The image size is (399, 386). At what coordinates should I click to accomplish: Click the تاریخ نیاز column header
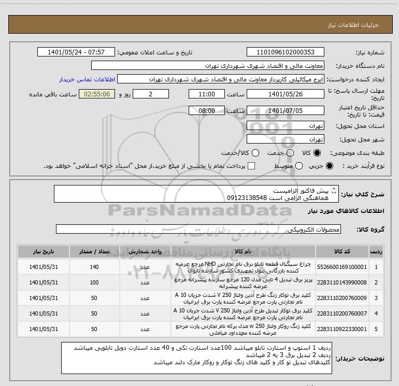44,251
